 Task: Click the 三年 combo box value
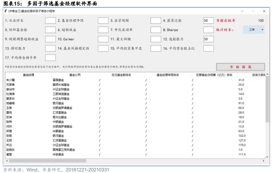(252, 30)
